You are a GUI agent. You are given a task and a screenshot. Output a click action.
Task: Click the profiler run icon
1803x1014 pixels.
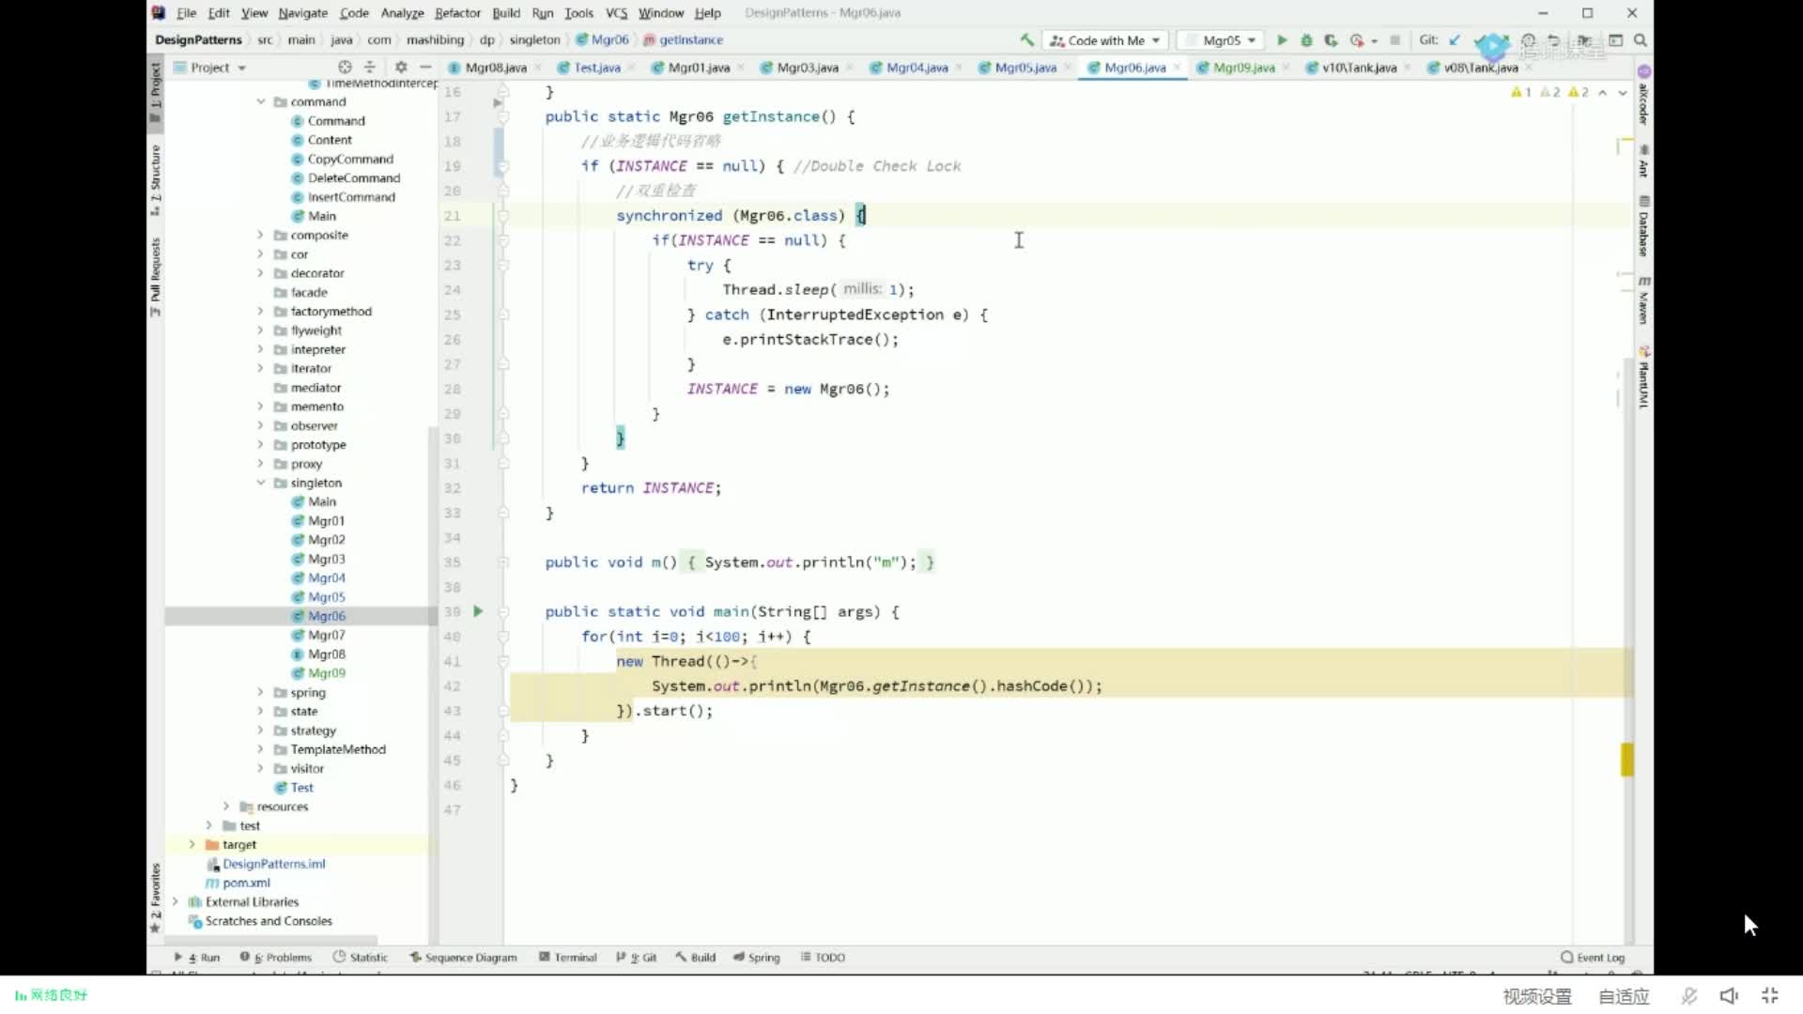point(1357,40)
